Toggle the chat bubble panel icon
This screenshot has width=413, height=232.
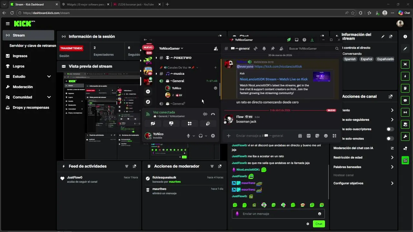[405, 100]
